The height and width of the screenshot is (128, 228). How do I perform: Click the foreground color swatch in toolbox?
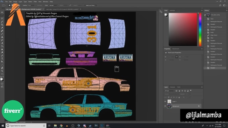pos(1,79)
